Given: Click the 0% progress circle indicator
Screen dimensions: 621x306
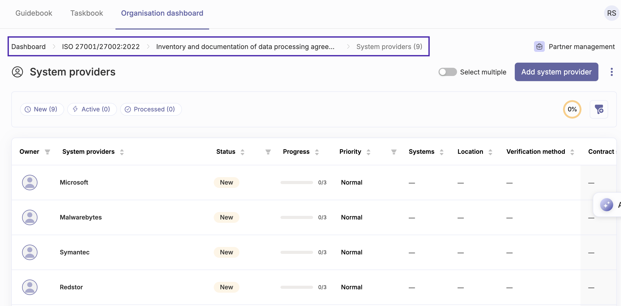Looking at the screenshot, I should click(572, 109).
